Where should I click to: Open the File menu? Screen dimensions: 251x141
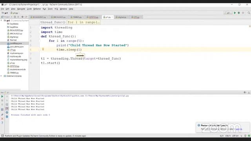coord(2,9)
